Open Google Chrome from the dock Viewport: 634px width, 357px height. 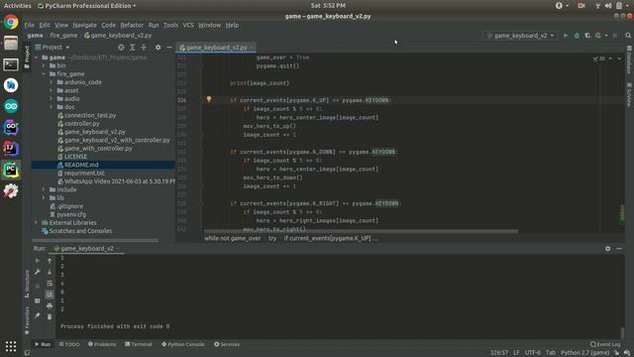11,22
